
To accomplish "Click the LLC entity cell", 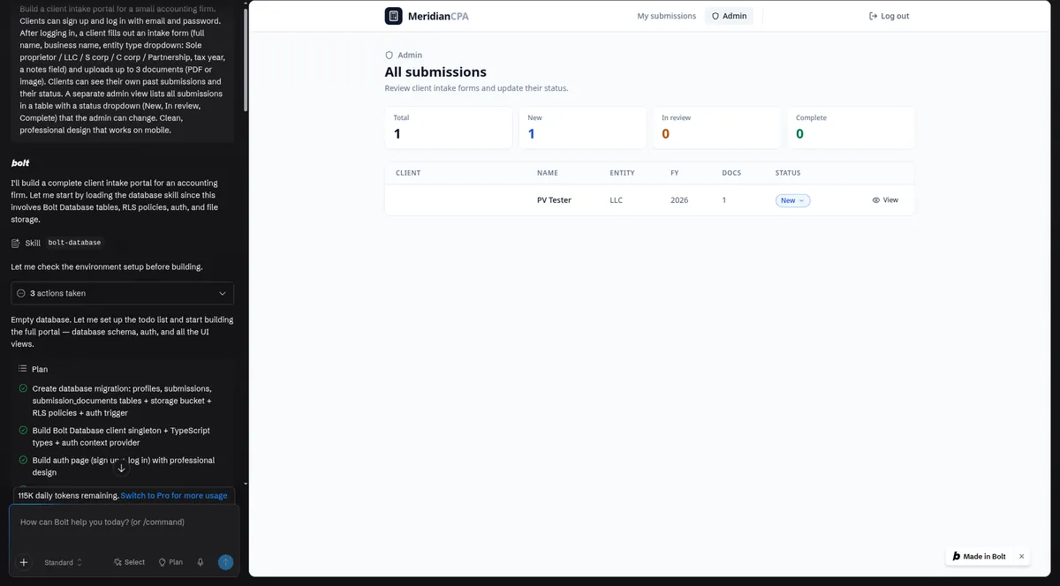I will click(616, 200).
